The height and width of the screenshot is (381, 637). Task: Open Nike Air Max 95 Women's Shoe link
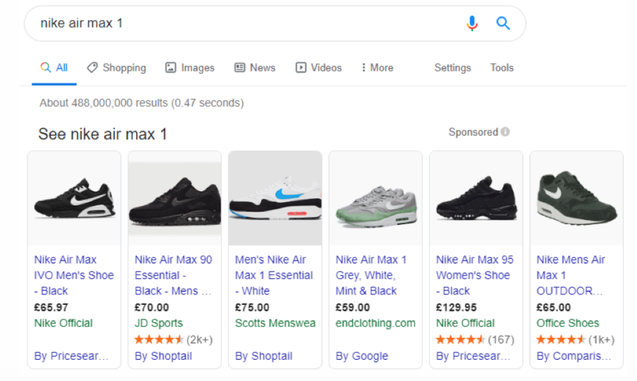point(475,275)
